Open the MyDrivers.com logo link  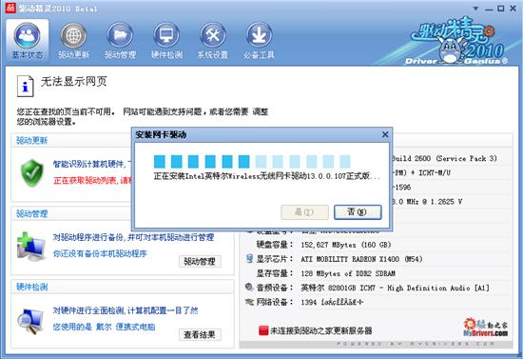pos(486,328)
